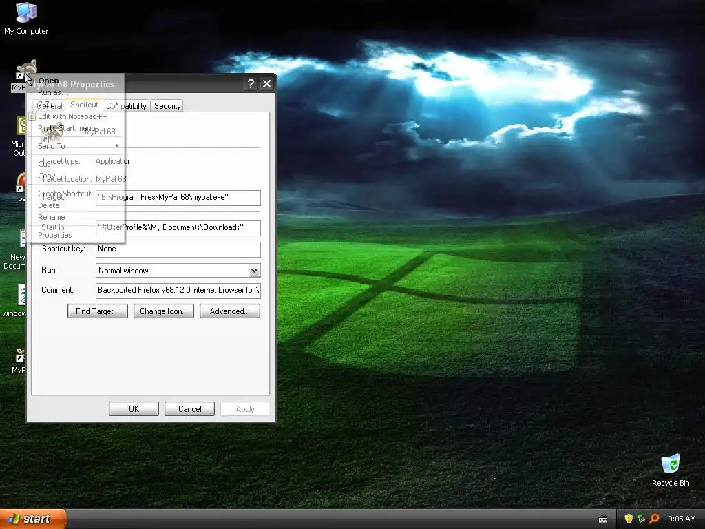Select the Recycle Bin desktop icon
The image size is (705, 529).
[x=671, y=470]
